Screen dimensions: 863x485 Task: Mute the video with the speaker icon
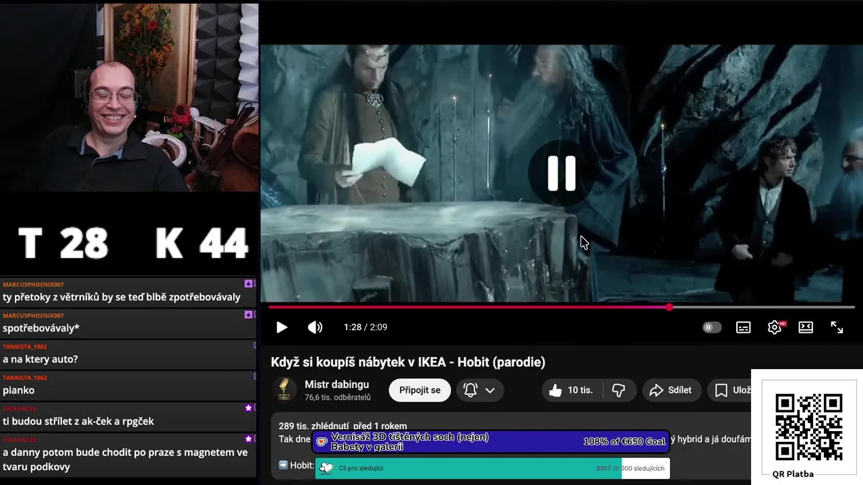tap(315, 327)
